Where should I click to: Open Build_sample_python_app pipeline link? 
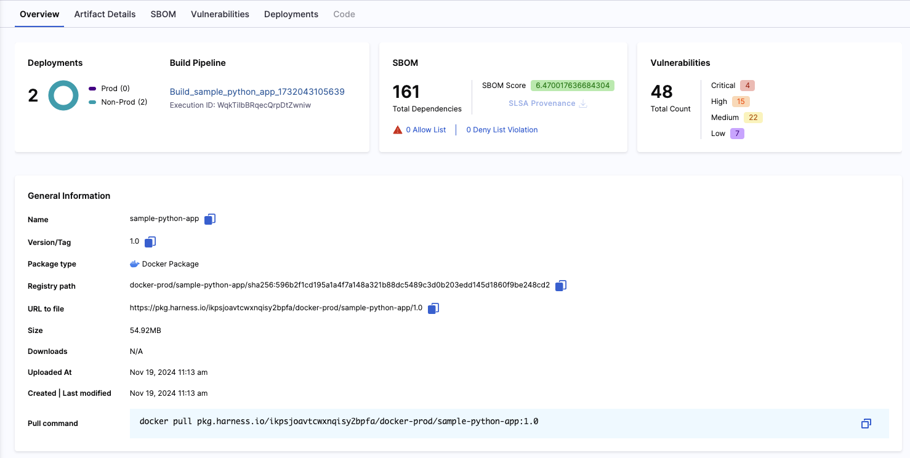[257, 92]
